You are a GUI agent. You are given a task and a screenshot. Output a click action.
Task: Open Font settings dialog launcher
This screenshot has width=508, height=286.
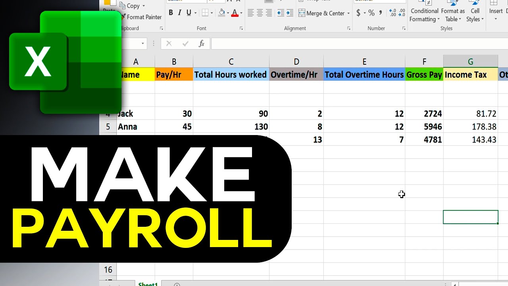[241, 29]
